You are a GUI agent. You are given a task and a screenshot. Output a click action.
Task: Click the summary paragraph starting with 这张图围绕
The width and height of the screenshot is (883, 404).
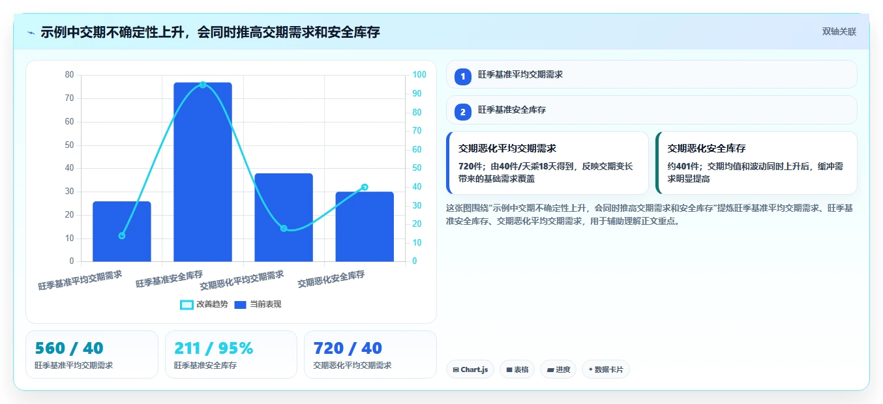(650, 214)
